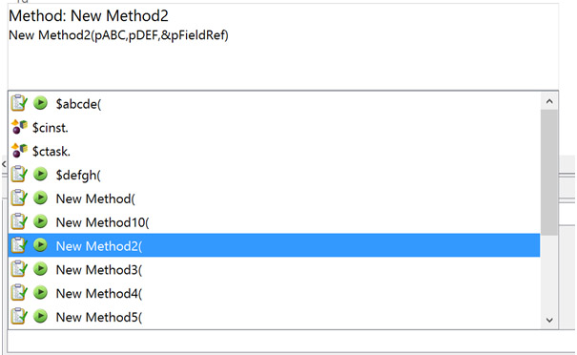Click the green play icon beside $defgh(

pyautogui.click(x=40, y=175)
